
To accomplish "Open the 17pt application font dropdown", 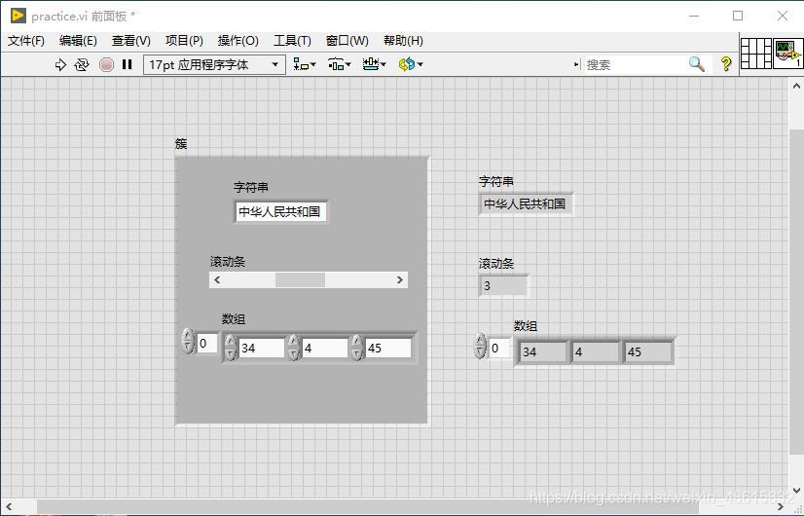I will pos(214,64).
